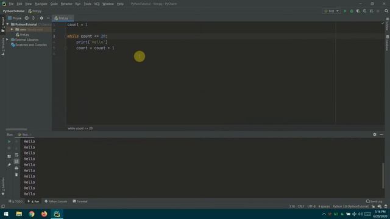The height and width of the screenshot is (219, 390).
Task: Toggle Favorites side tool window button
Action: (x=3, y=186)
